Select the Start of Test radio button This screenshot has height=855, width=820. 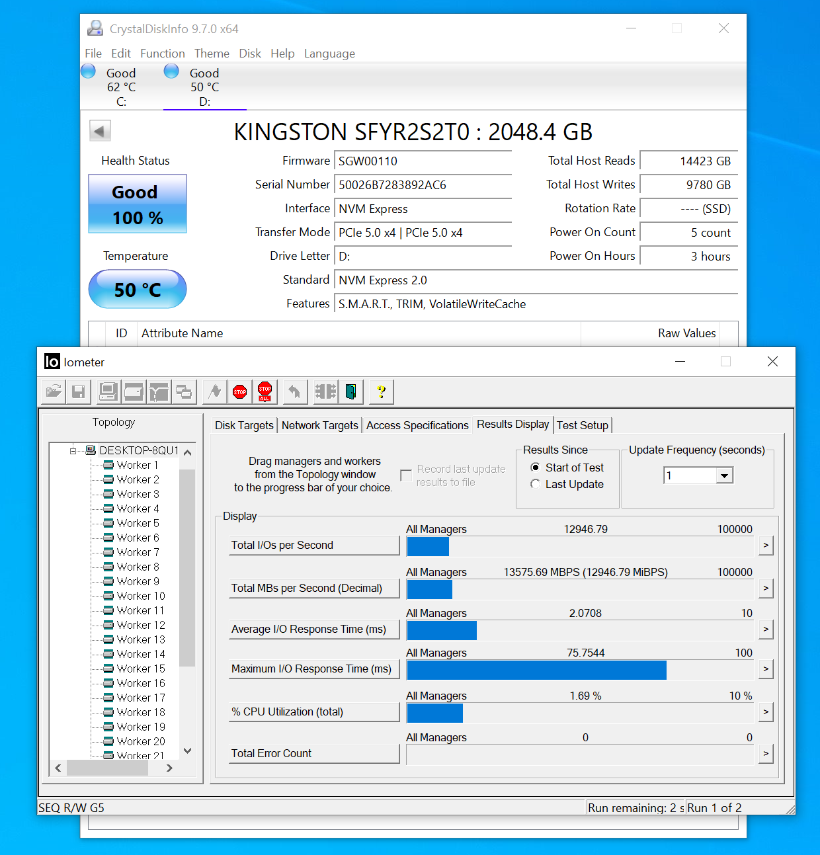coord(536,468)
